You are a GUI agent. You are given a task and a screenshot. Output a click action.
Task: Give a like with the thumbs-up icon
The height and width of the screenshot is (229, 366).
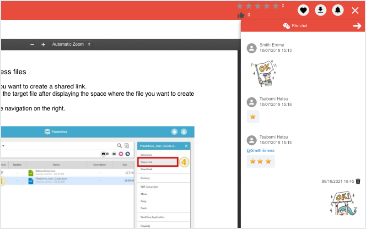241,15
